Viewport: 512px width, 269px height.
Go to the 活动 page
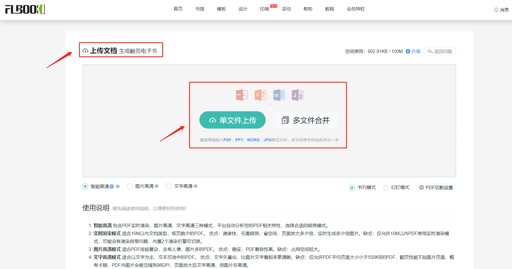pyautogui.click(x=286, y=9)
